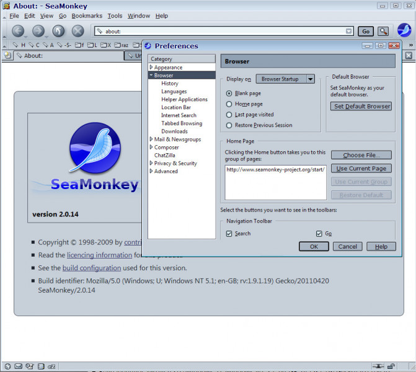This screenshot has height=372, width=416.
Task: Click the SeaMonkey throbber logo icon
Action: point(404,30)
